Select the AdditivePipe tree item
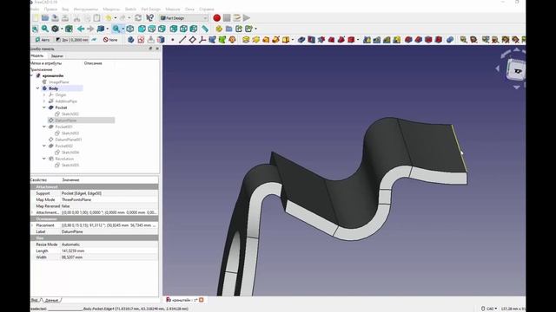Image resolution: width=556 pixels, height=312 pixels. (66, 101)
